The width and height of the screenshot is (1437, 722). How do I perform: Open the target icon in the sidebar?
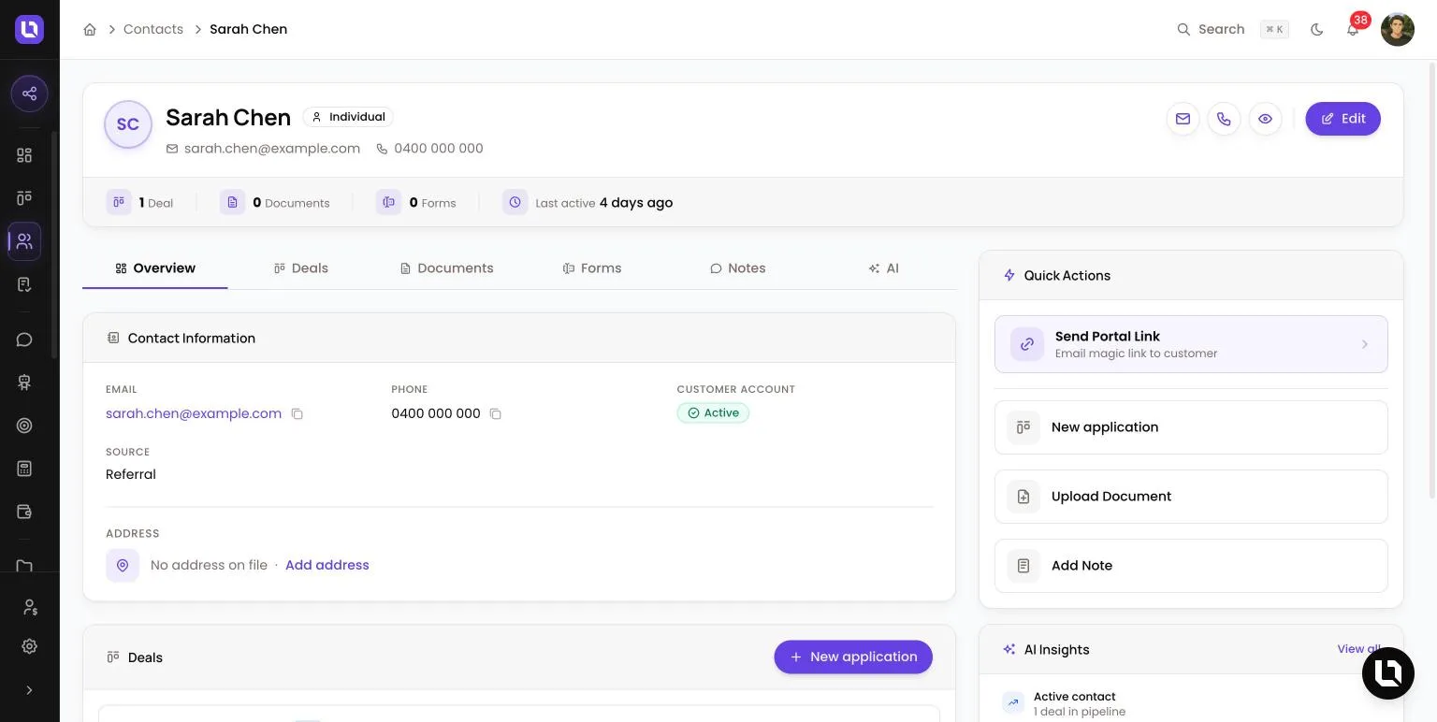(x=24, y=426)
